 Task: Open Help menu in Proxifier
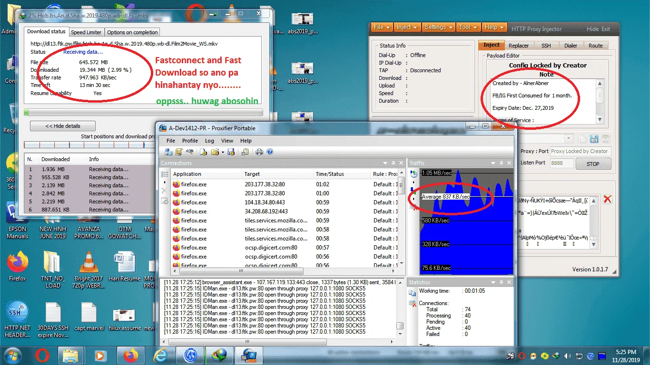coord(246,141)
